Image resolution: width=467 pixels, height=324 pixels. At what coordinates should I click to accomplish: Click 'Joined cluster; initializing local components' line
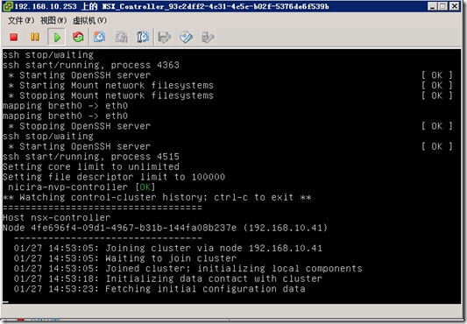(x=188, y=268)
